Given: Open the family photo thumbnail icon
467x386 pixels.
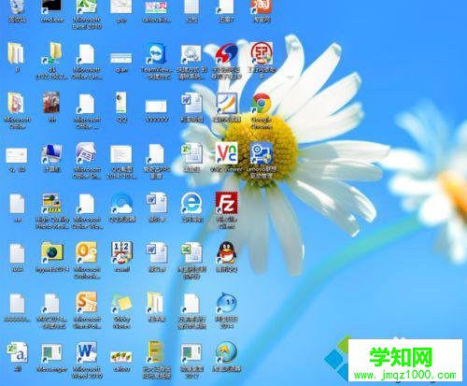Looking at the screenshot, I should point(51,103).
